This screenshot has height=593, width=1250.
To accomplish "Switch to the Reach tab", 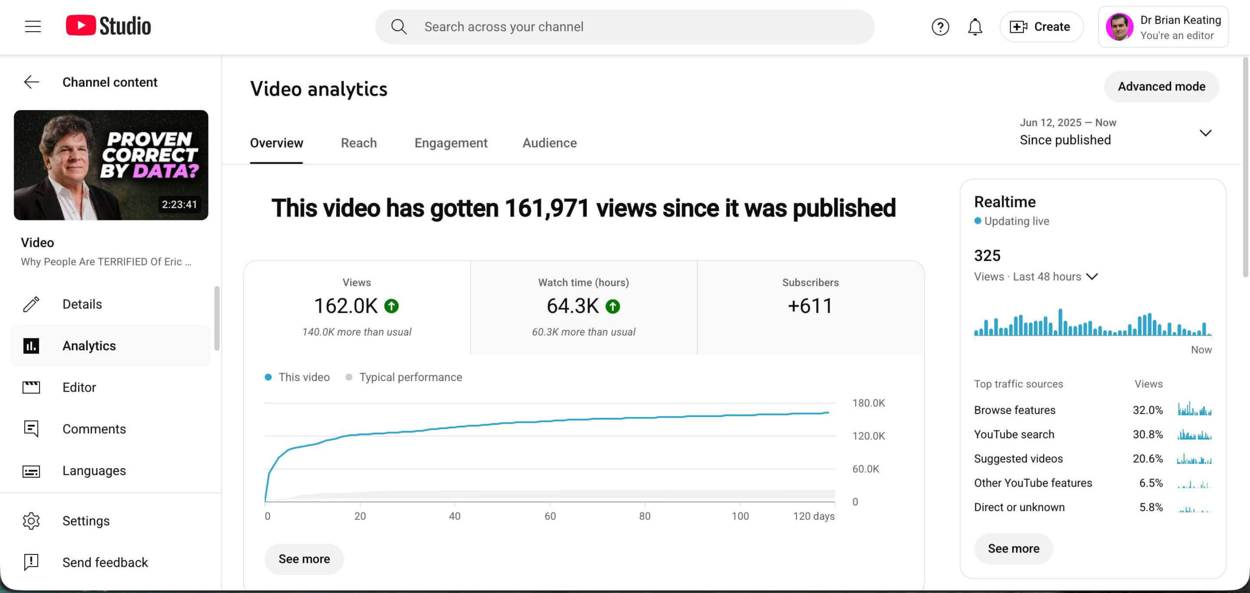I will tap(358, 143).
